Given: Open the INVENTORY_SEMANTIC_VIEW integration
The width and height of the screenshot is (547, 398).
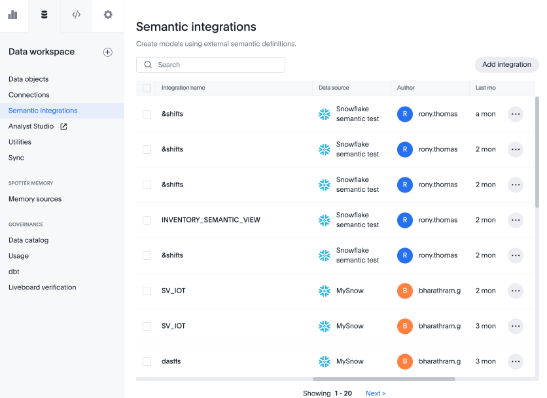Looking at the screenshot, I should [x=211, y=220].
